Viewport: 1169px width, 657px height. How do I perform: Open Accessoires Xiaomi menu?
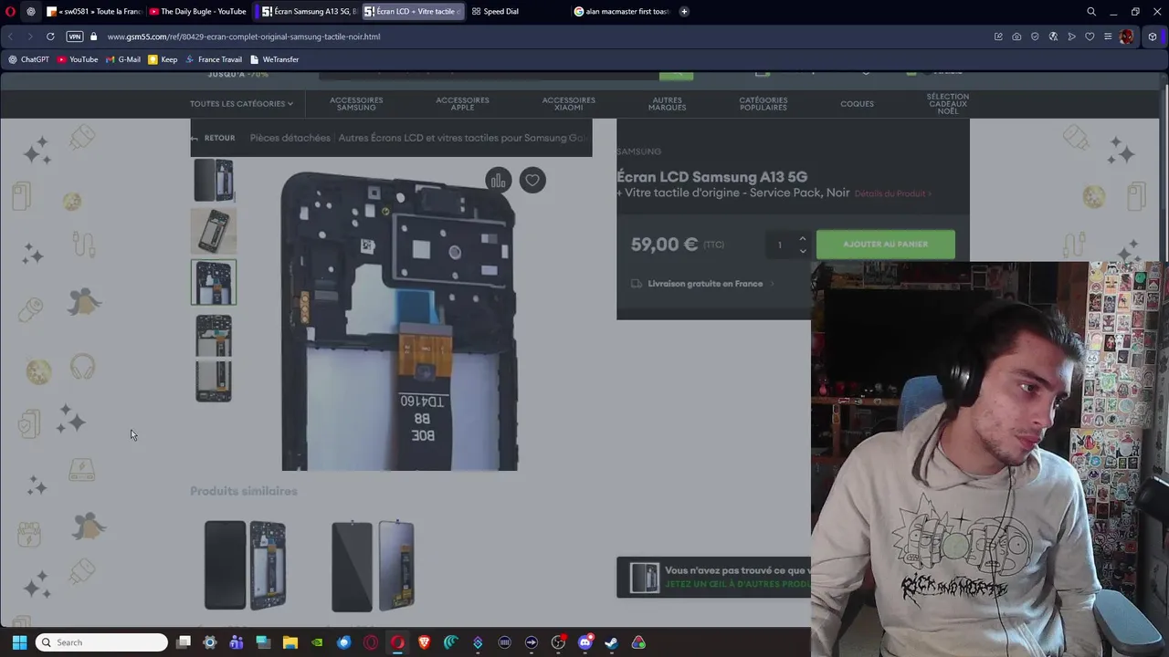pyautogui.click(x=568, y=104)
